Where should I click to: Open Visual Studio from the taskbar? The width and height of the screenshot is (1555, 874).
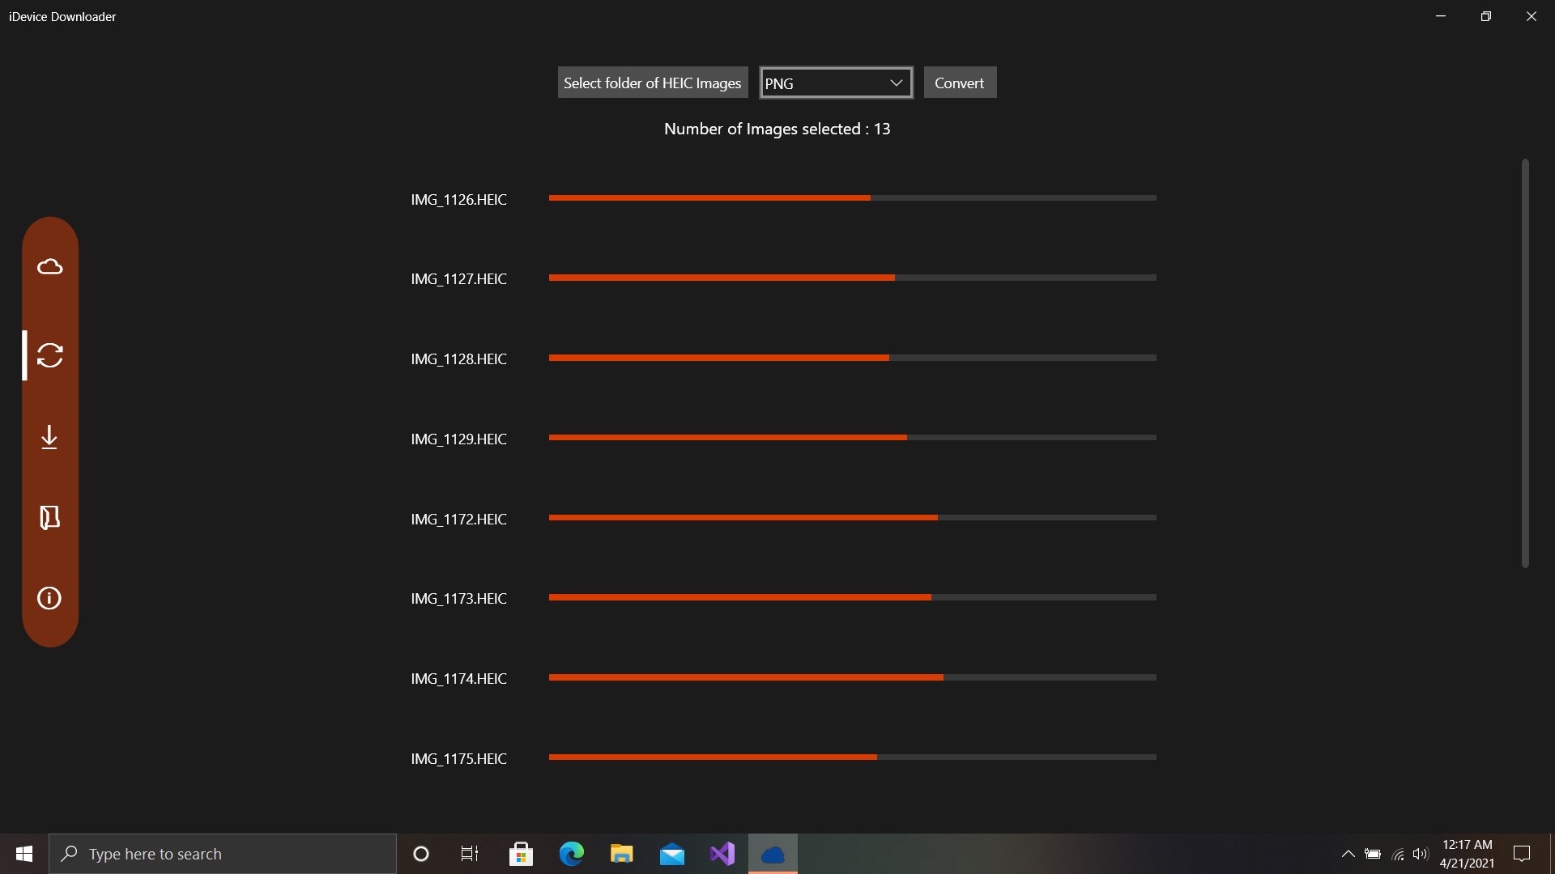click(722, 854)
